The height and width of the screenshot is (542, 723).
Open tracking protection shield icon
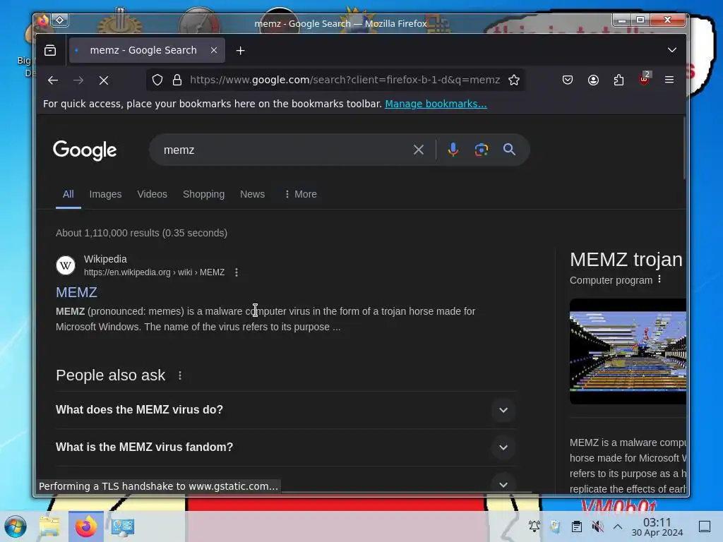[x=157, y=80]
